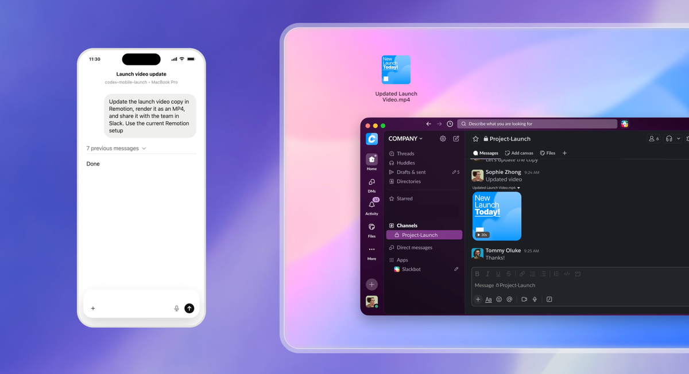Toggle bold formatting in the composer
689x374 pixels.
tap(478, 274)
